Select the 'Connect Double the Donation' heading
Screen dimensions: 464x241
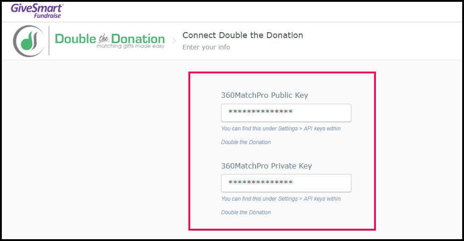tap(242, 35)
